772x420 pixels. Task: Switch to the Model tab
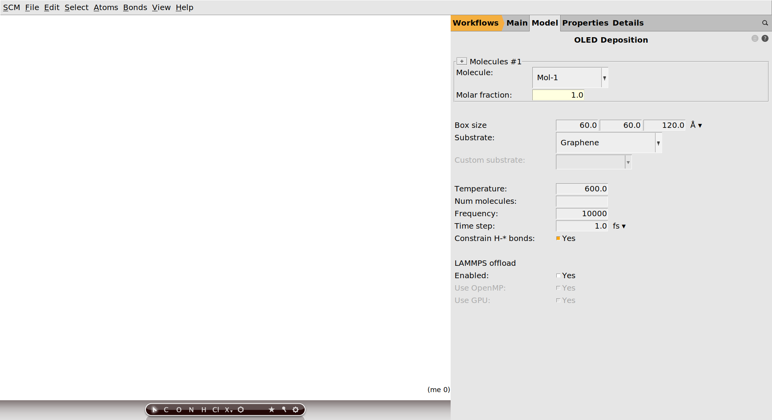pos(545,23)
